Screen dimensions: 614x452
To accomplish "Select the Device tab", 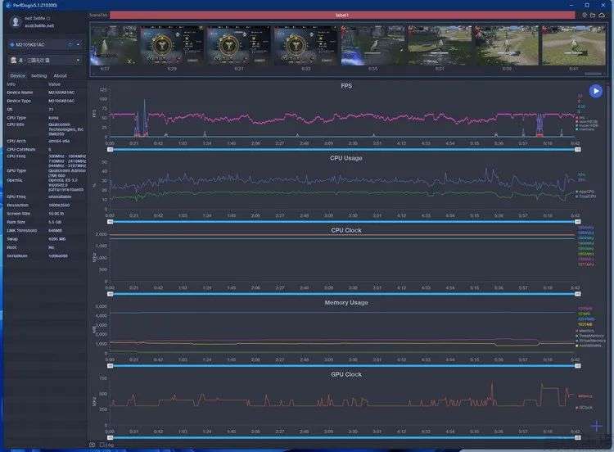I will pyautogui.click(x=16, y=75).
